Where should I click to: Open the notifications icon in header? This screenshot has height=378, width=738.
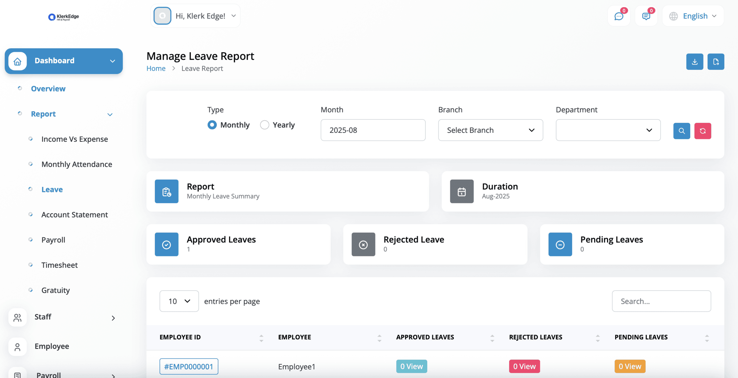tap(646, 16)
